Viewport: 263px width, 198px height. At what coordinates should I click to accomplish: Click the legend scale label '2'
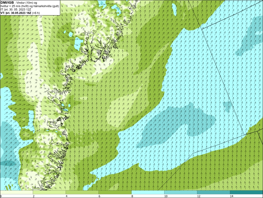(34, 196)
